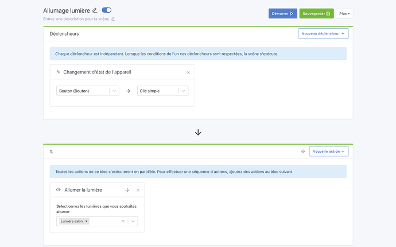Click the Allumage lumière scene title
This screenshot has height=247, width=396.
(65, 10)
